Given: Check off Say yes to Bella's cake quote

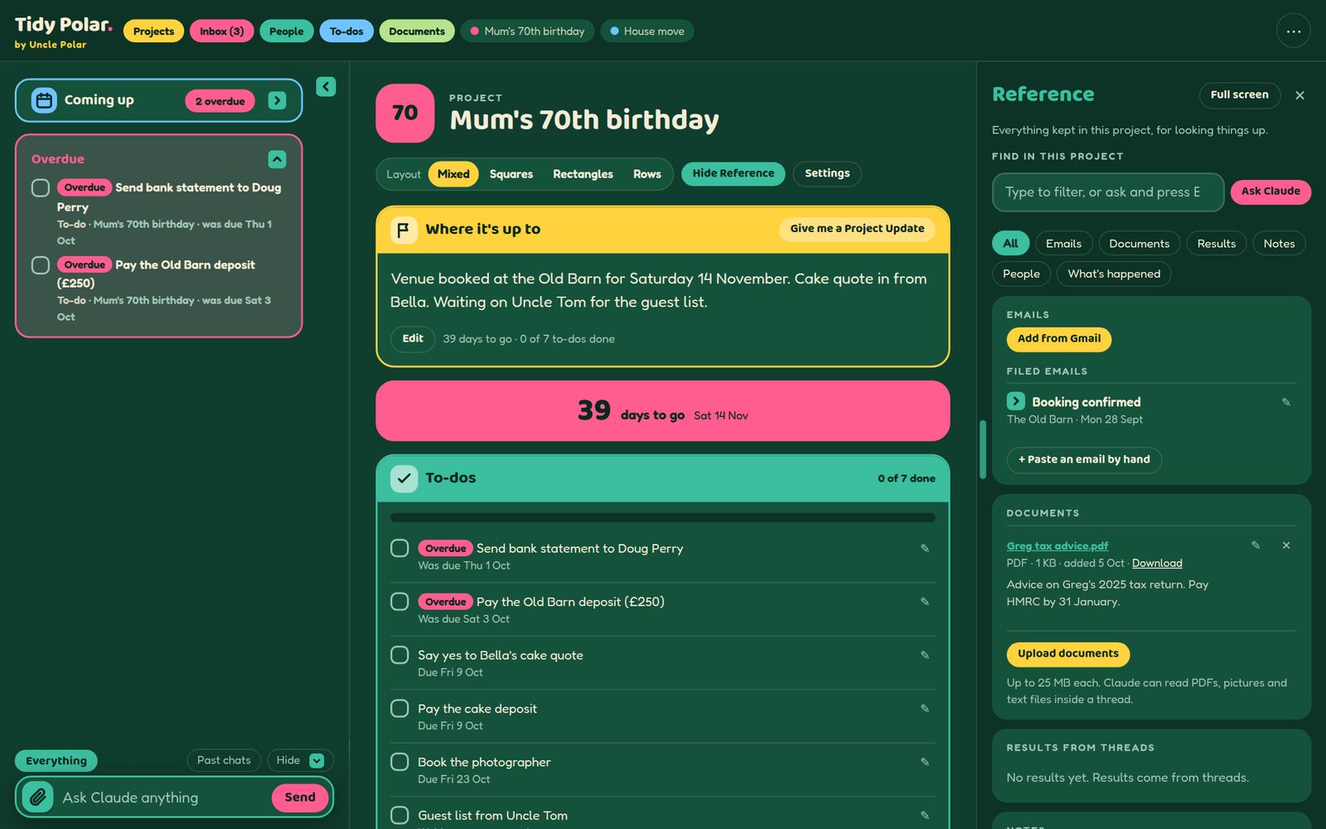Looking at the screenshot, I should [399, 655].
